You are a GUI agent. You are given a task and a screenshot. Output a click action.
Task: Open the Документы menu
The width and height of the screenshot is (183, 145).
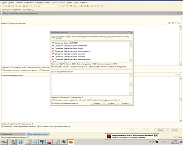coord(39,2)
